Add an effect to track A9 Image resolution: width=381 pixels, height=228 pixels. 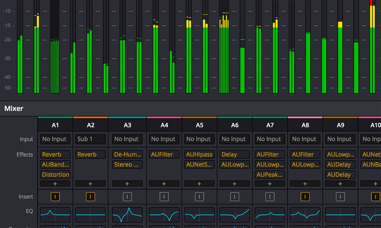click(340, 184)
